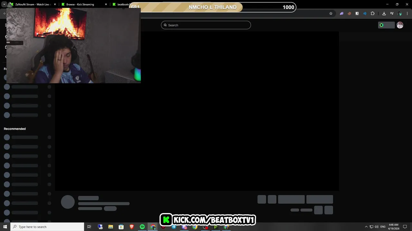Open File Explorer from taskbar
This screenshot has height=231, width=412.
click(110, 227)
